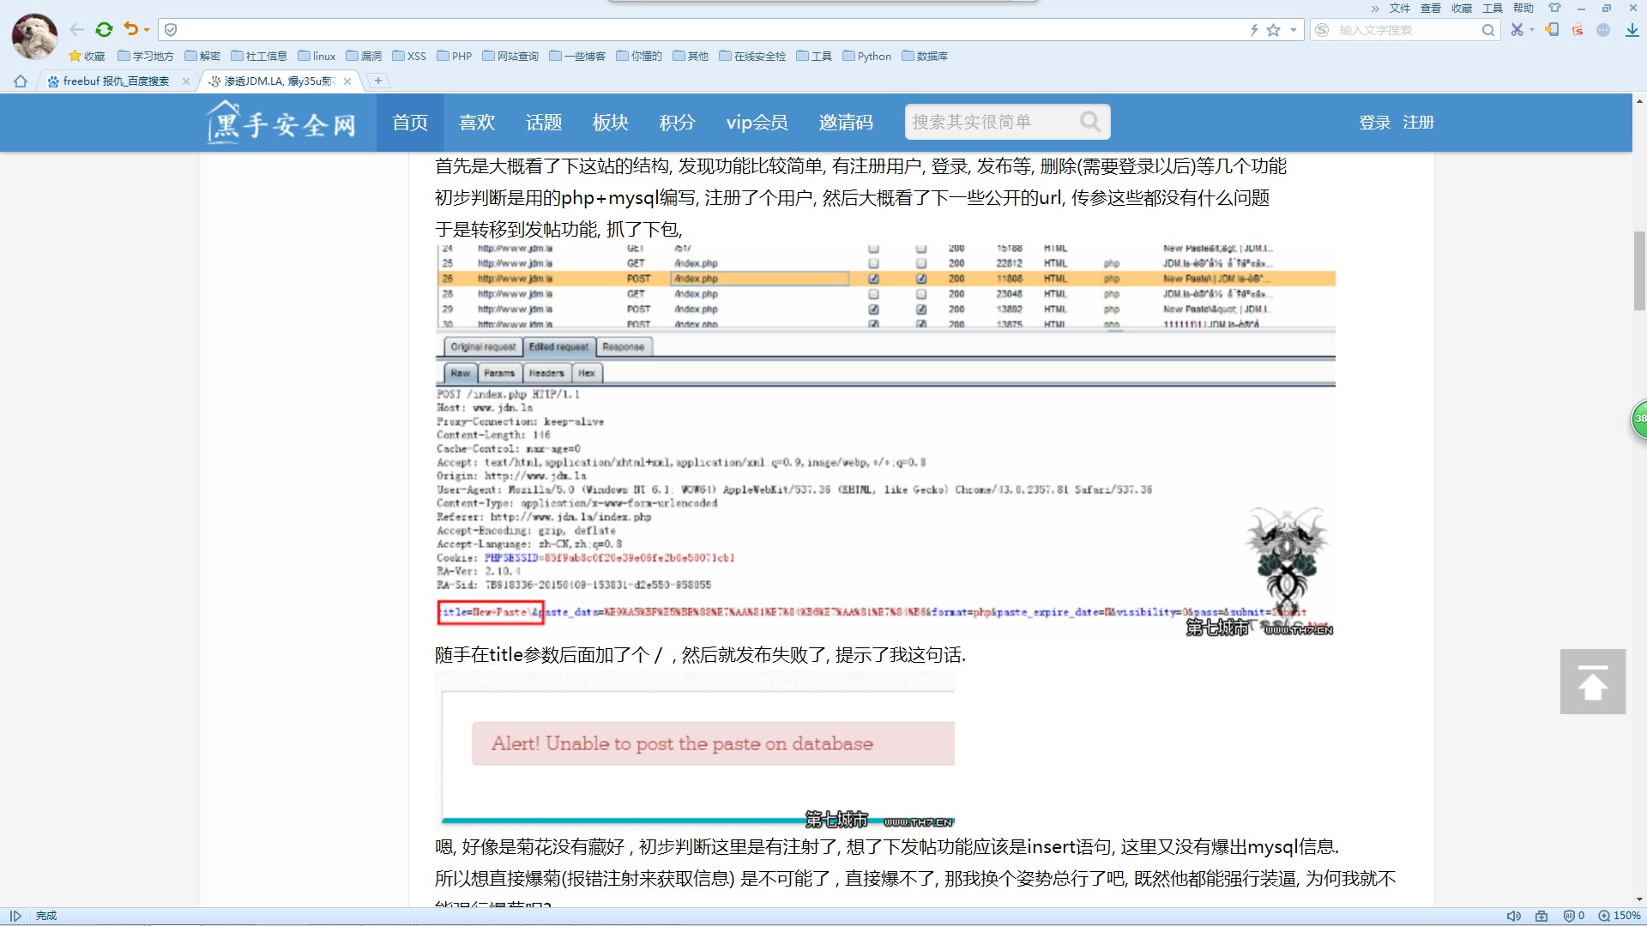Image resolution: width=1647 pixels, height=926 pixels.
Task: Open the 一些博客 bookmark folder
Action: point(577,56)
